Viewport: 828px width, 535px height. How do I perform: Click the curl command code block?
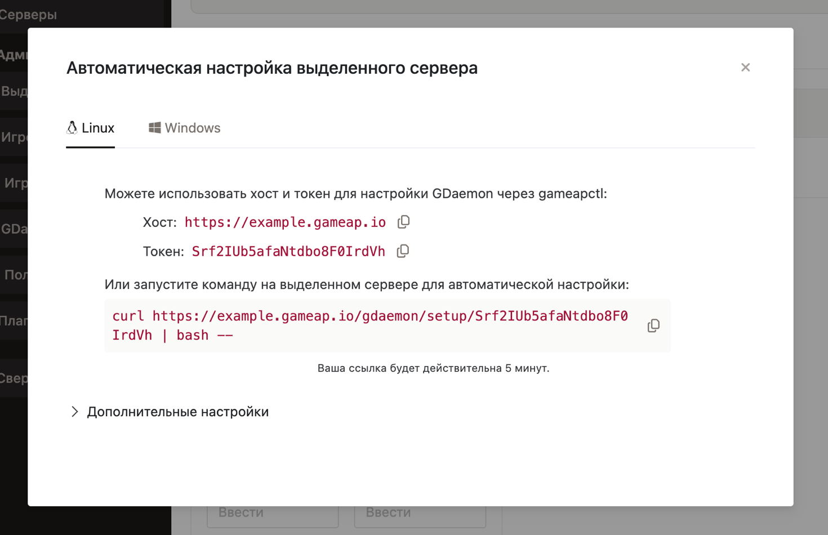(x=370, y=326)
